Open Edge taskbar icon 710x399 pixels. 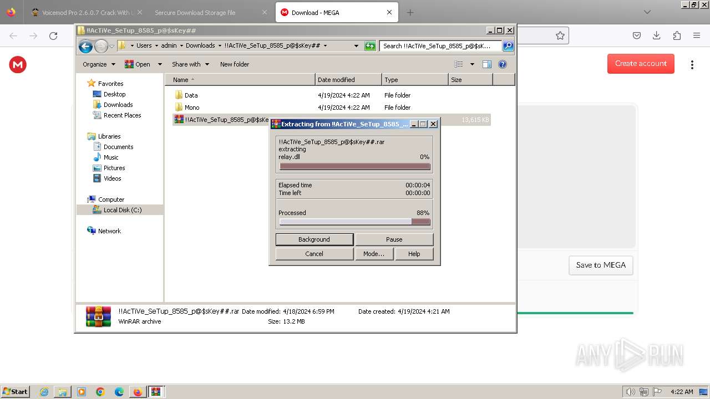click(x=119, y=392)
